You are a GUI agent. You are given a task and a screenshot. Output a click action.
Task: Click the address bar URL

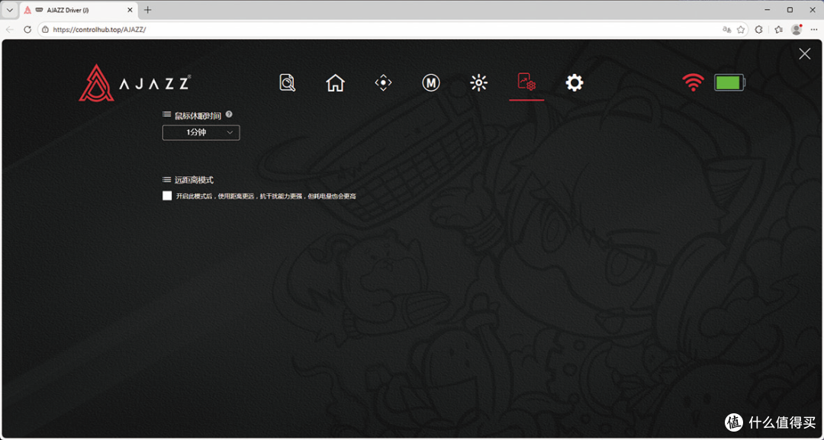(x=100, y=30)
